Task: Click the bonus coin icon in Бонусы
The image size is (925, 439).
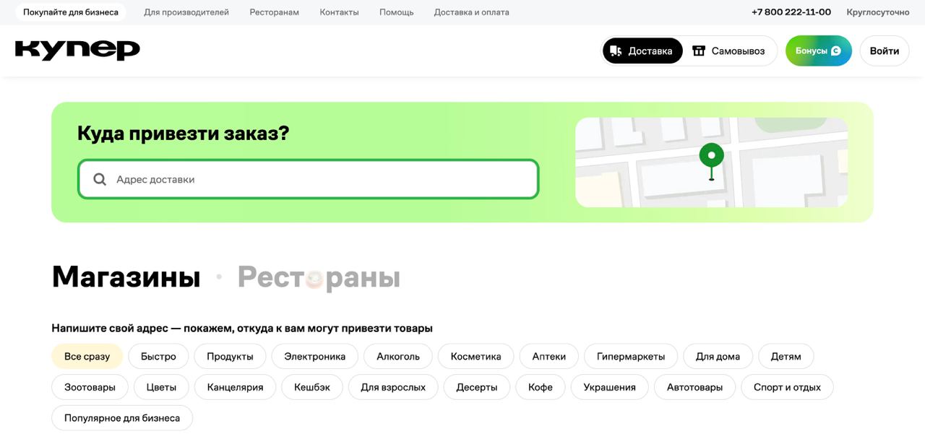Action: [x=836, y=51]
